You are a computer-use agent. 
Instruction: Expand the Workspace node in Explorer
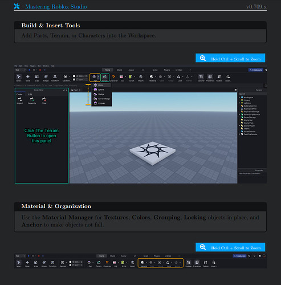pos(239,97)
